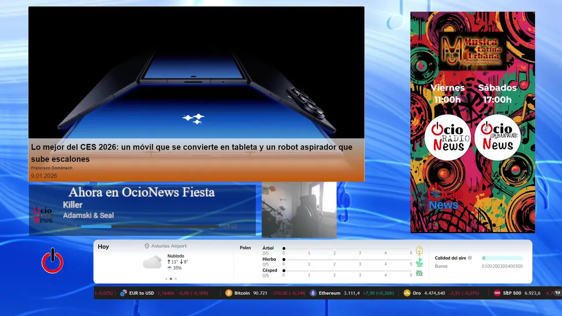This screenshot has width=562, height=316.
Task: Click the article date 9.01.2026
Action: [x=44, y=176]
